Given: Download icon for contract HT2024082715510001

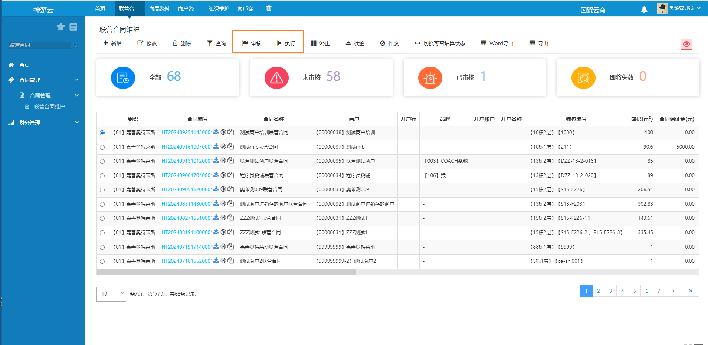Looking at the screenshot, I should click(216, 218).
